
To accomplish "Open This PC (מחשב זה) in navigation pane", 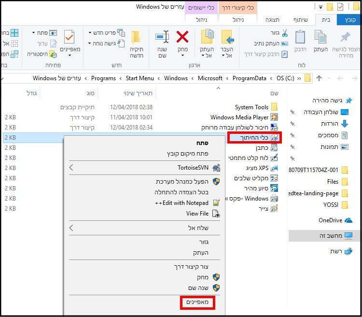I will coord(325,236).
